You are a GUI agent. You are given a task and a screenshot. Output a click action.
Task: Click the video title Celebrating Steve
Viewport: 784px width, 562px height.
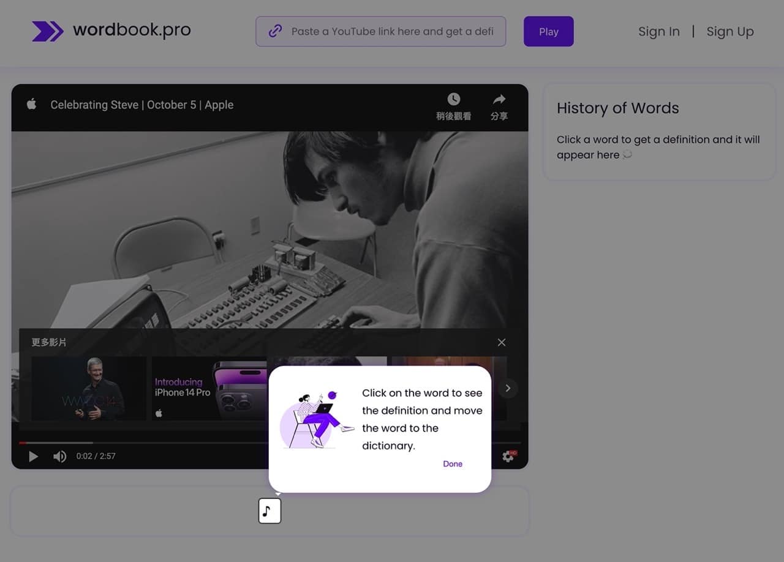tap(142, 105)
